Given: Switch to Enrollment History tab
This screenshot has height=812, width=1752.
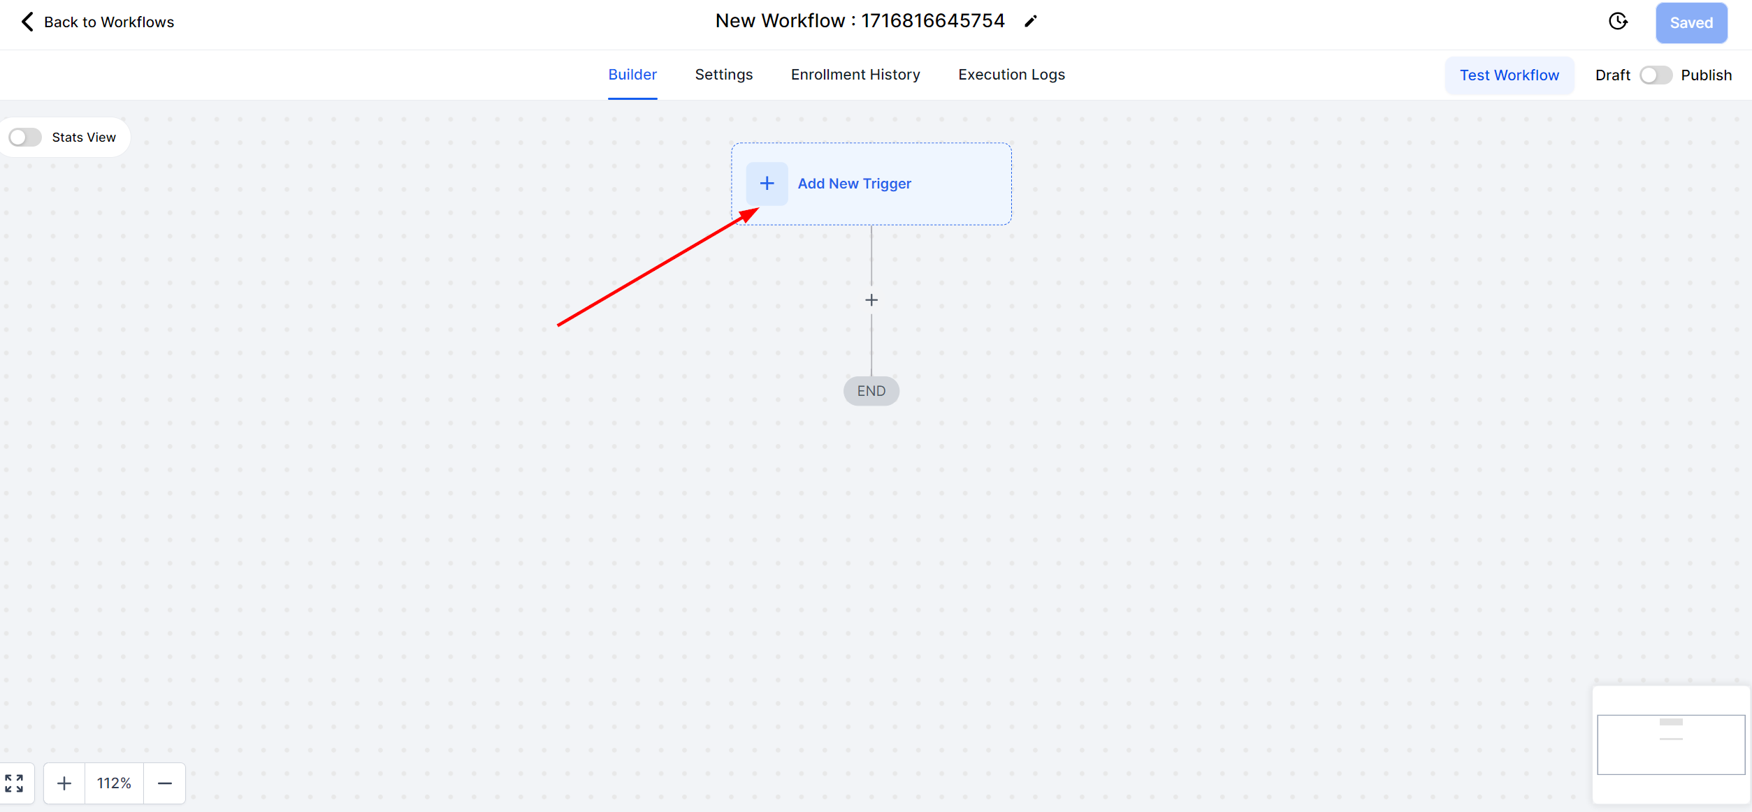Looking at the screenshot, I should click(x=855, y=75).
